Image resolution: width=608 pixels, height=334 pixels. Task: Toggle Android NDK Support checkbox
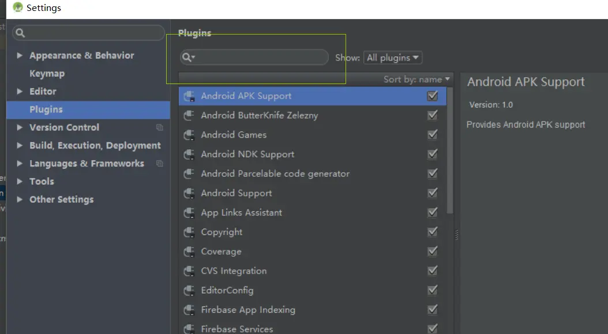click(x=432, y=154)
